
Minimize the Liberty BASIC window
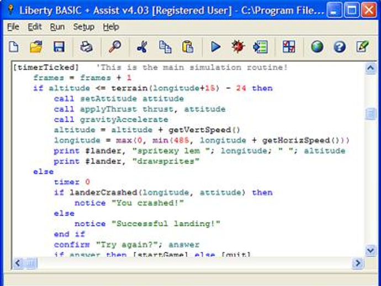[x=334, y=10]
